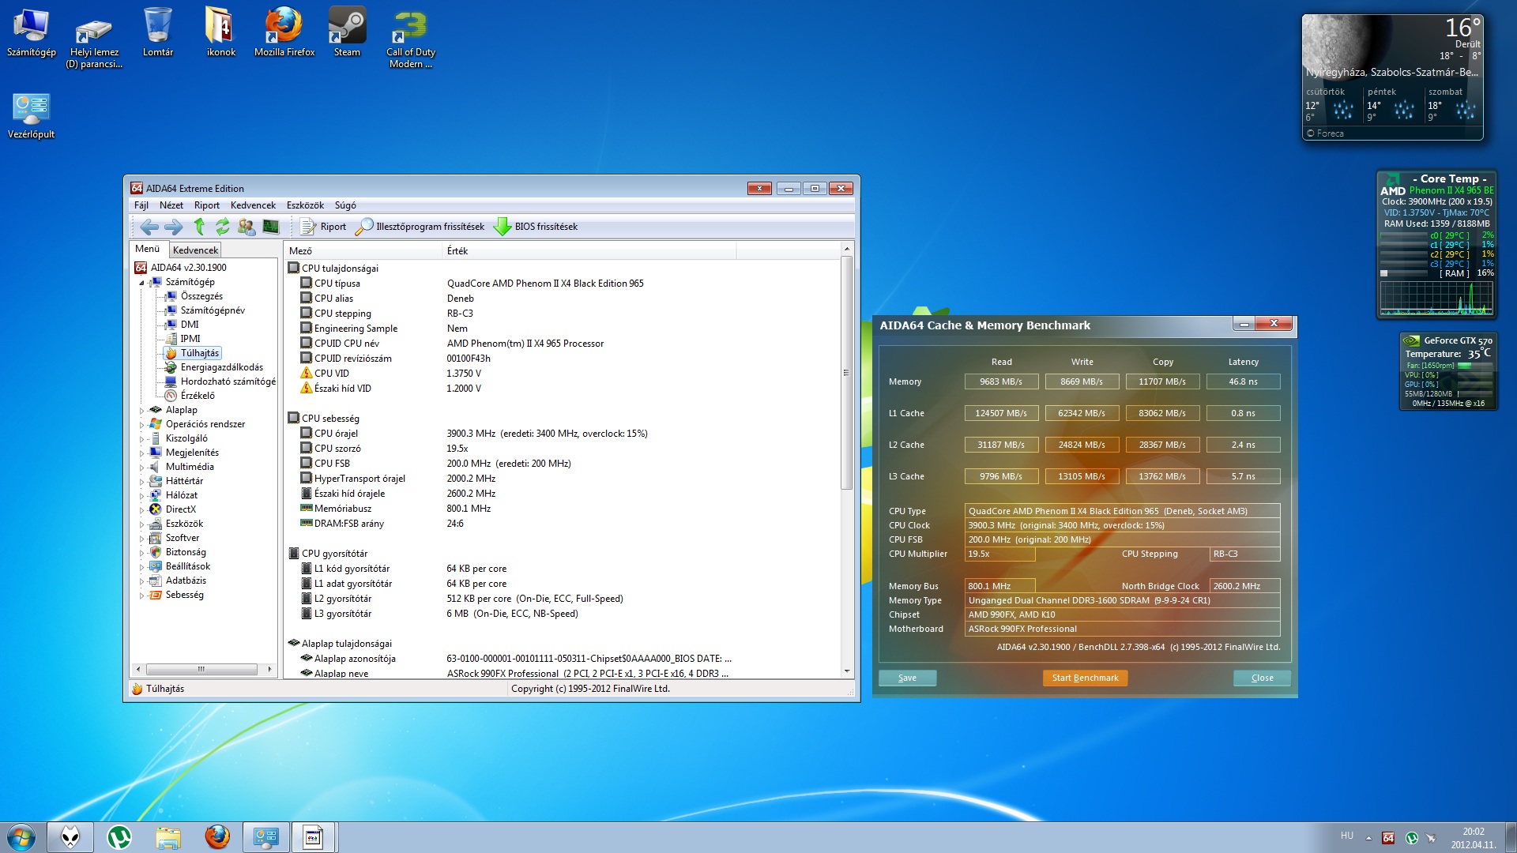Select IPMI tree item
Screen dimensions: 1517x853
[x=190, y=339]
